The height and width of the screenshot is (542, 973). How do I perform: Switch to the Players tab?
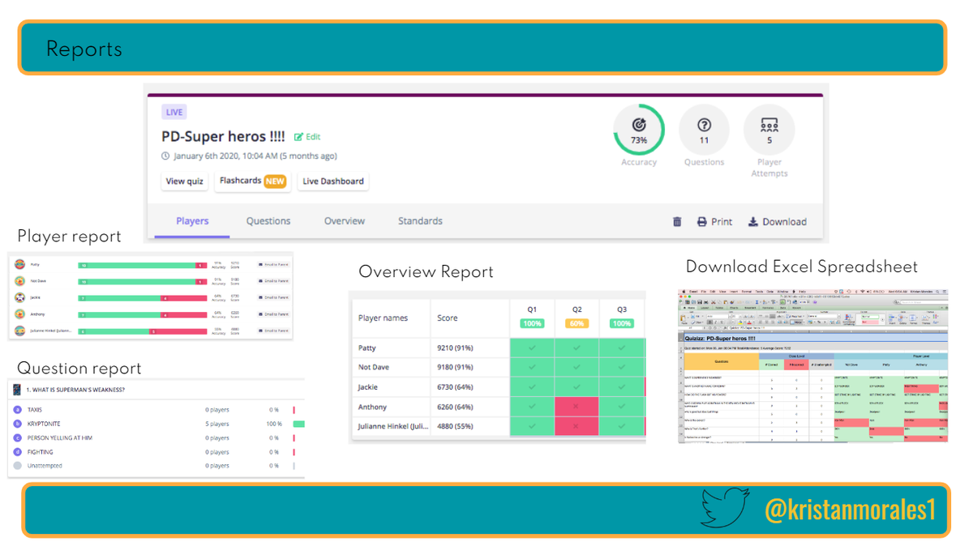click(x=192, y=220)
